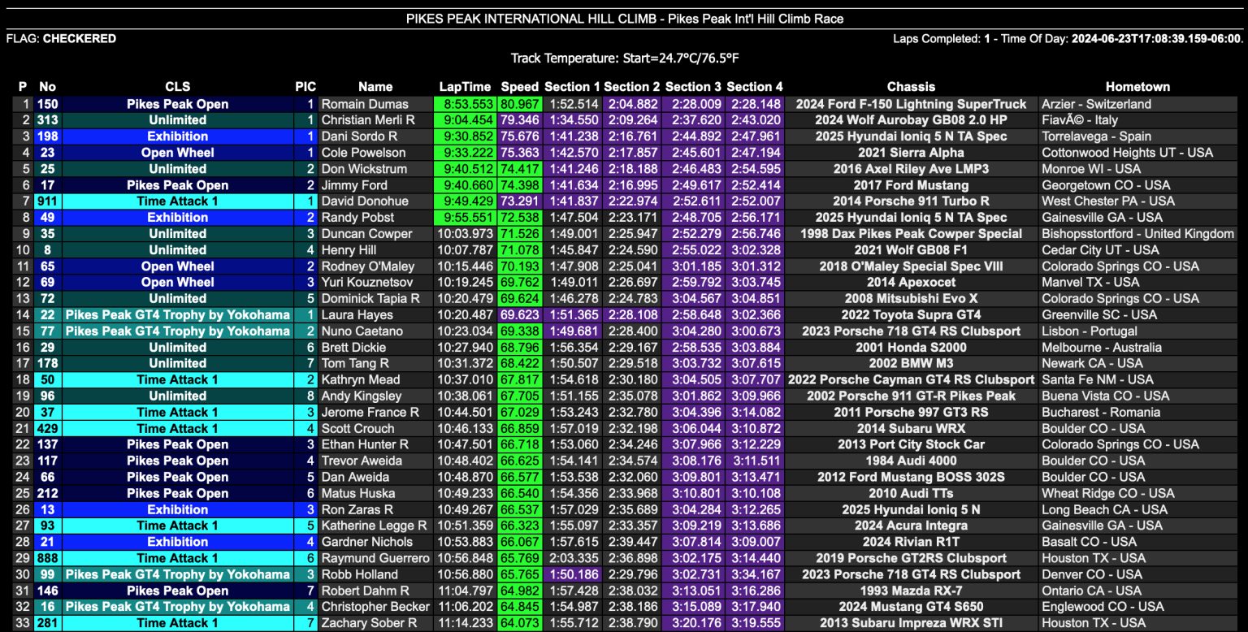Viewport: 1248px width, 632px height.
Task: Click the Speed column header
Action: tap(520, 87)
